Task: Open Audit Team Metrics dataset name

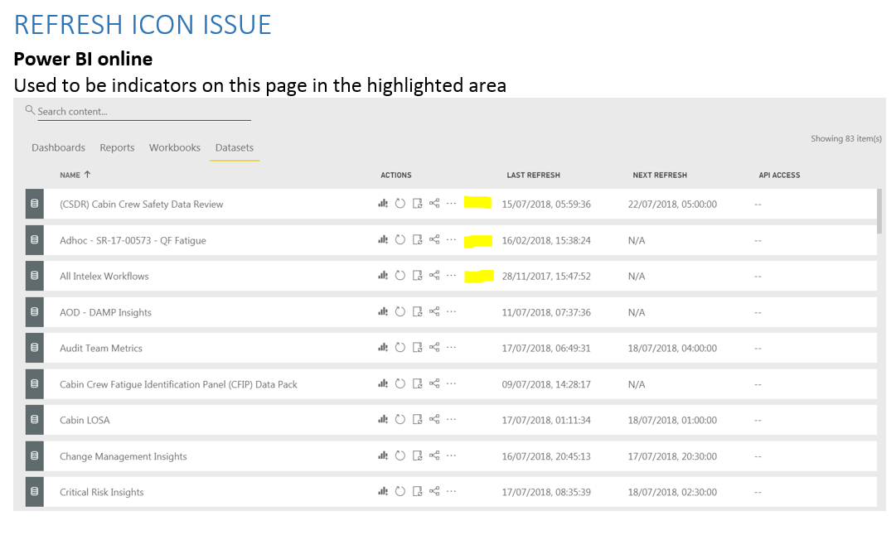Action: pyautogui.click(x=101, y=348)
